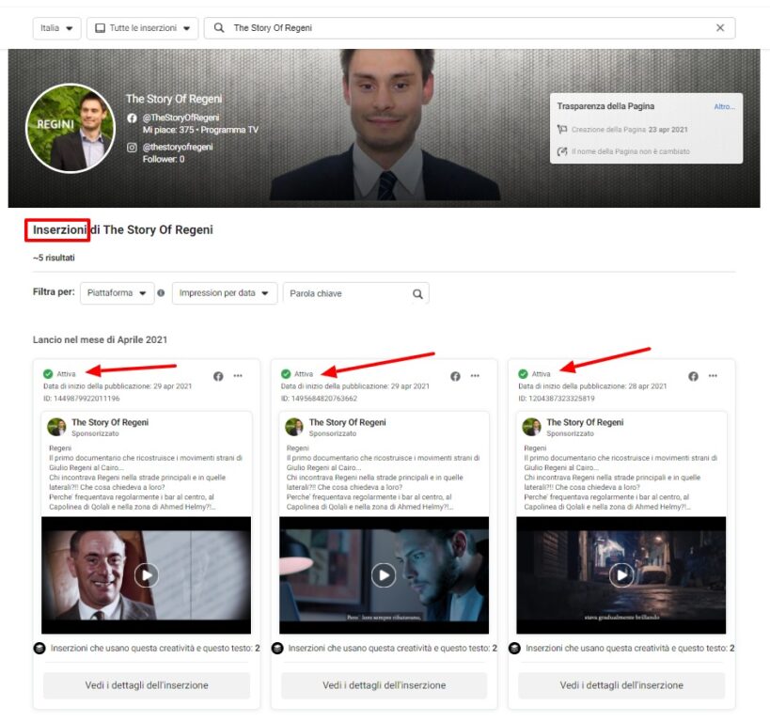Click the Facebook platform icon on ad ID 1495684820763662
770x722 pixels.
tap(455, 376)
